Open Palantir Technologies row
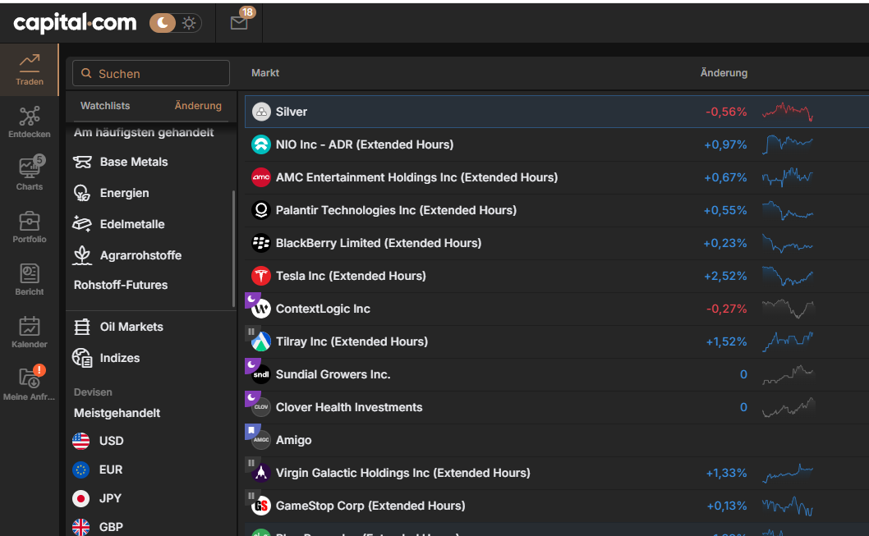 (557, 210)
